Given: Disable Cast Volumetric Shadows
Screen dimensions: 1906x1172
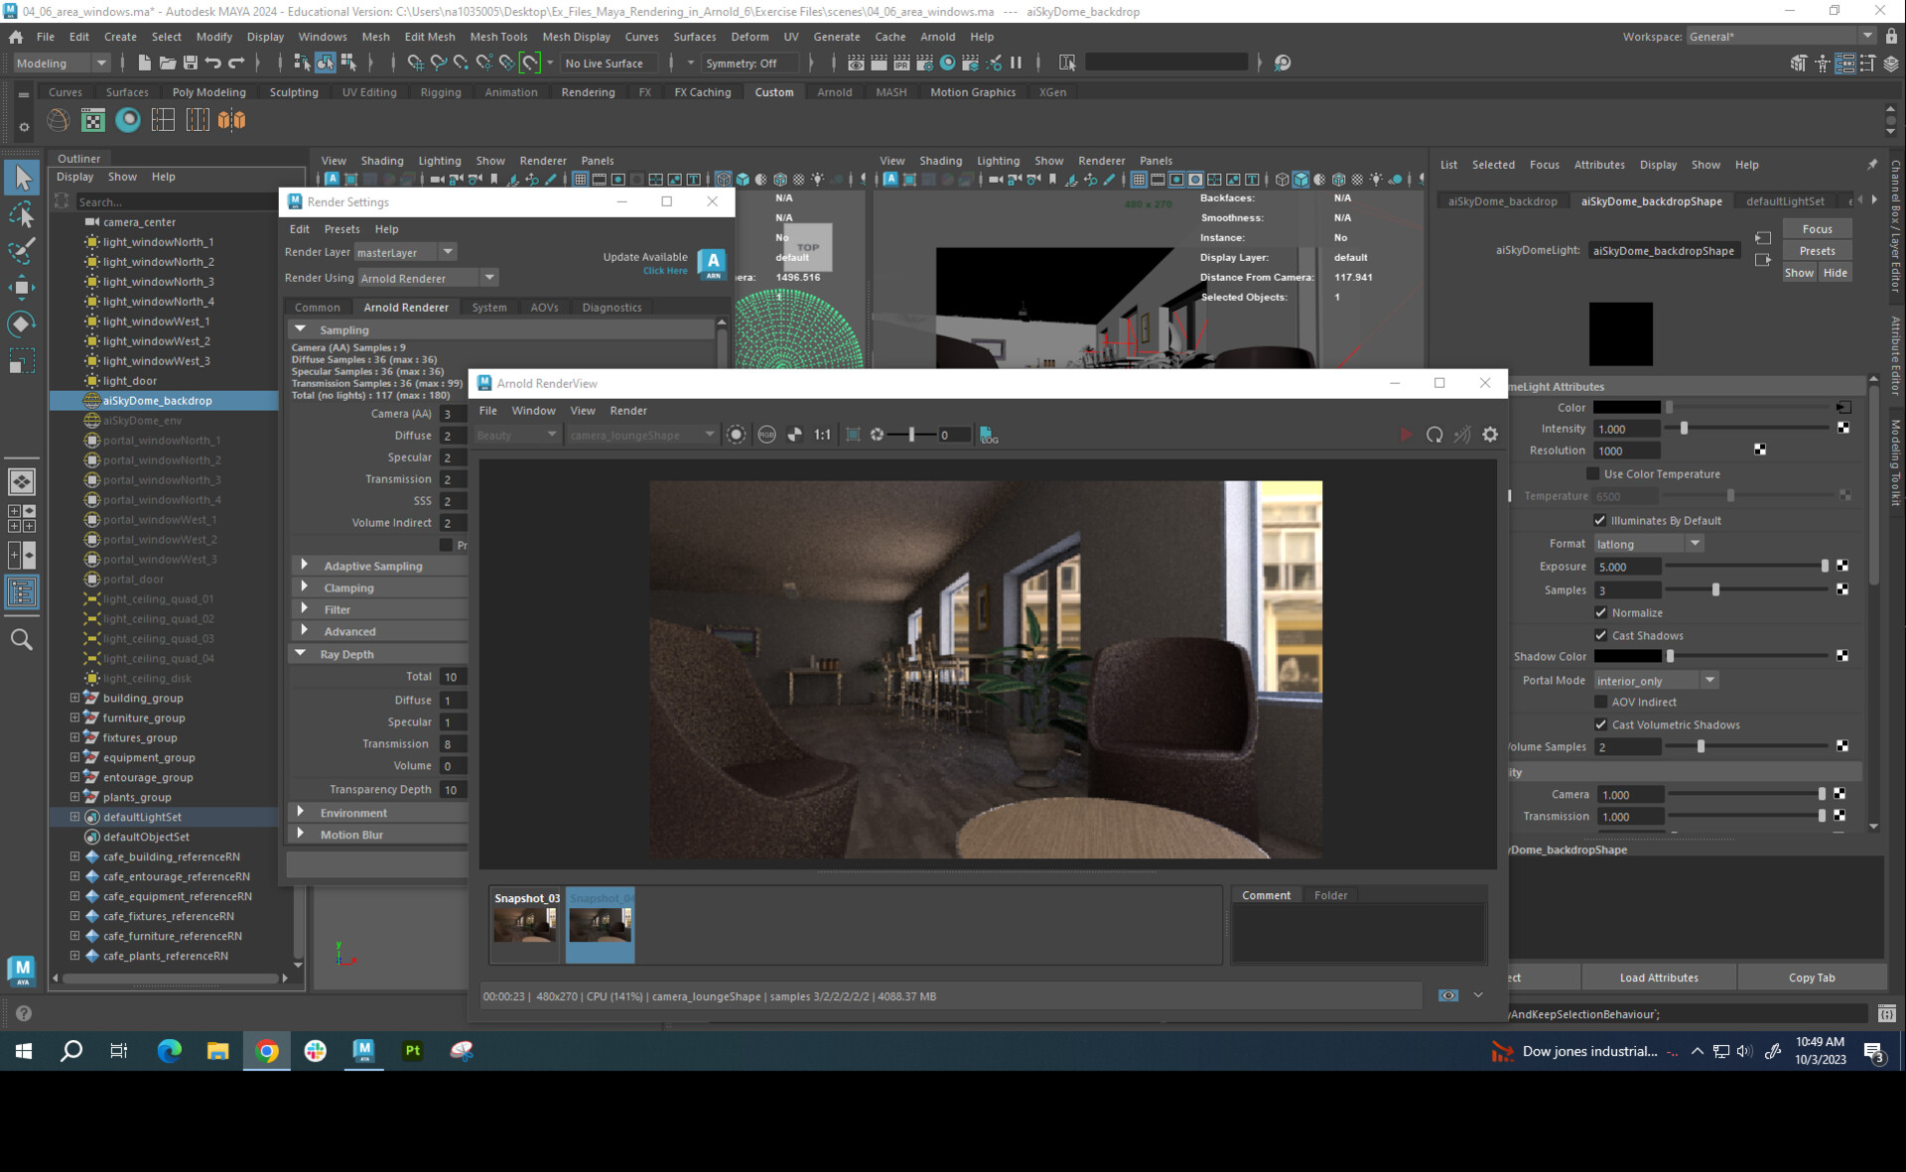Looking at the screenshot, I should pyautogui.click(x=1601, y=724).
